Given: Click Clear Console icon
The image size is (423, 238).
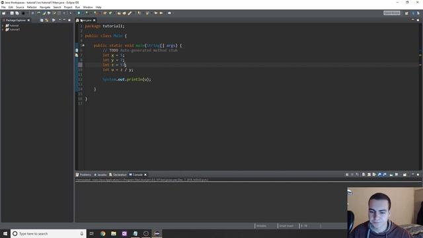Looking at the screenshot, I should click(364, 175).
